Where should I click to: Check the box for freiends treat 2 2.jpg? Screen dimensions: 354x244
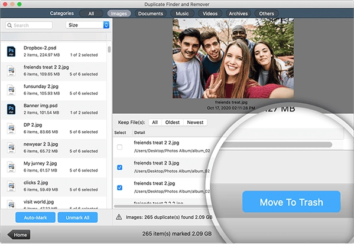(119, 147)
